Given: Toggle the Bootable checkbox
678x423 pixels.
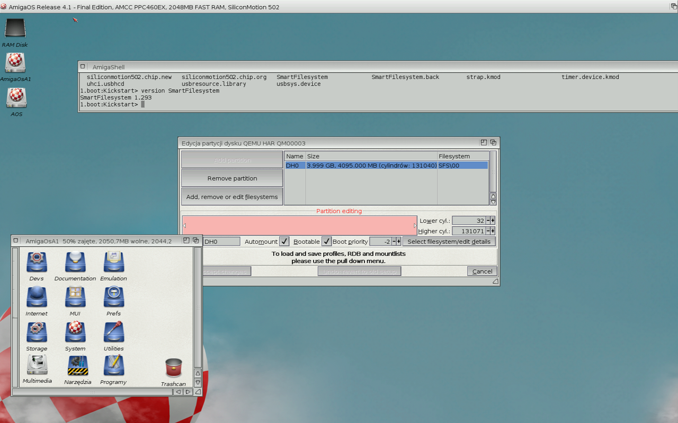Looking at the screenshot, I should (327, 241).
